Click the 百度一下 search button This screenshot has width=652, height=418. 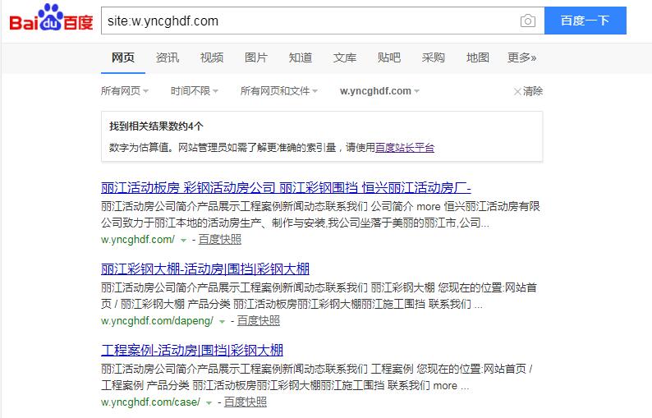(585, 21)
